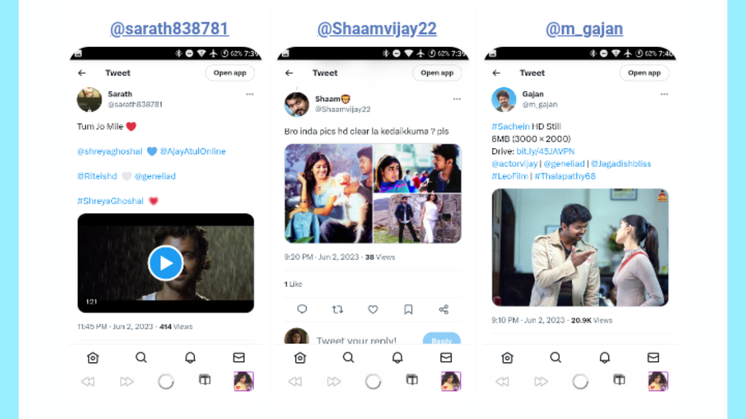Image resolution: width=746 pixels, height=419 pixels.
Task: Play the Tum Jo Mile video
Action: pyautogui.click(x=166, y=263)
